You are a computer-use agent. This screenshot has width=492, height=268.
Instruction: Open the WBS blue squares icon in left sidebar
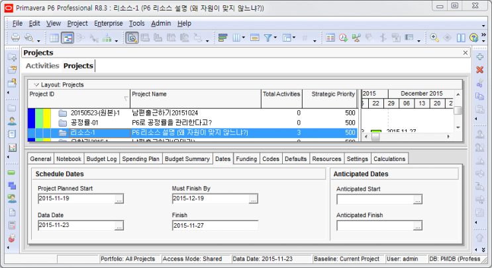12,185
